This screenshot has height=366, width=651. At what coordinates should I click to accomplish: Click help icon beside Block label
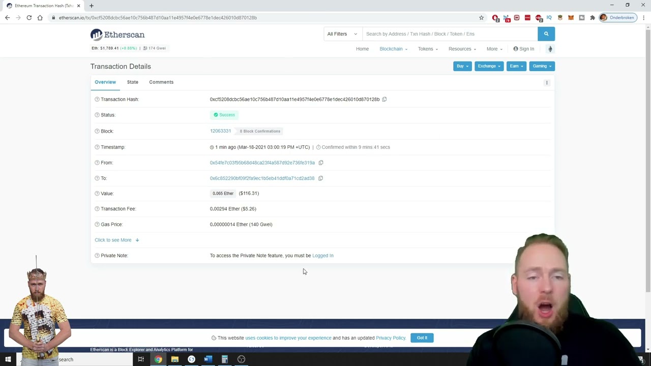(x=97, y=131)
